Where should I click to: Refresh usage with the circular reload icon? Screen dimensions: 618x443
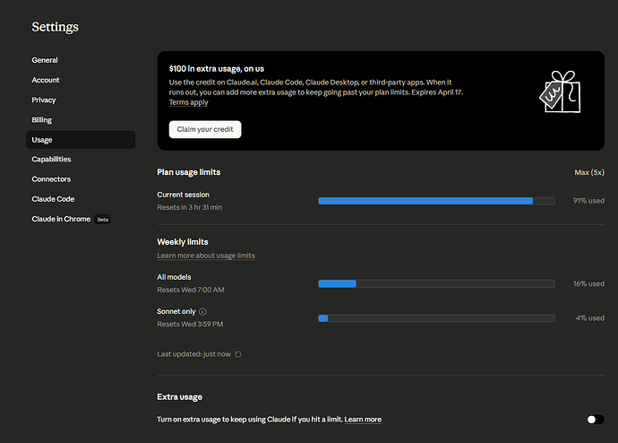click(238, 354)
